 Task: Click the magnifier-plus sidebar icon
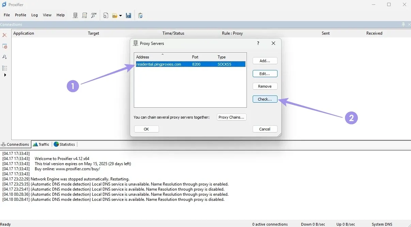coord(5,57)
